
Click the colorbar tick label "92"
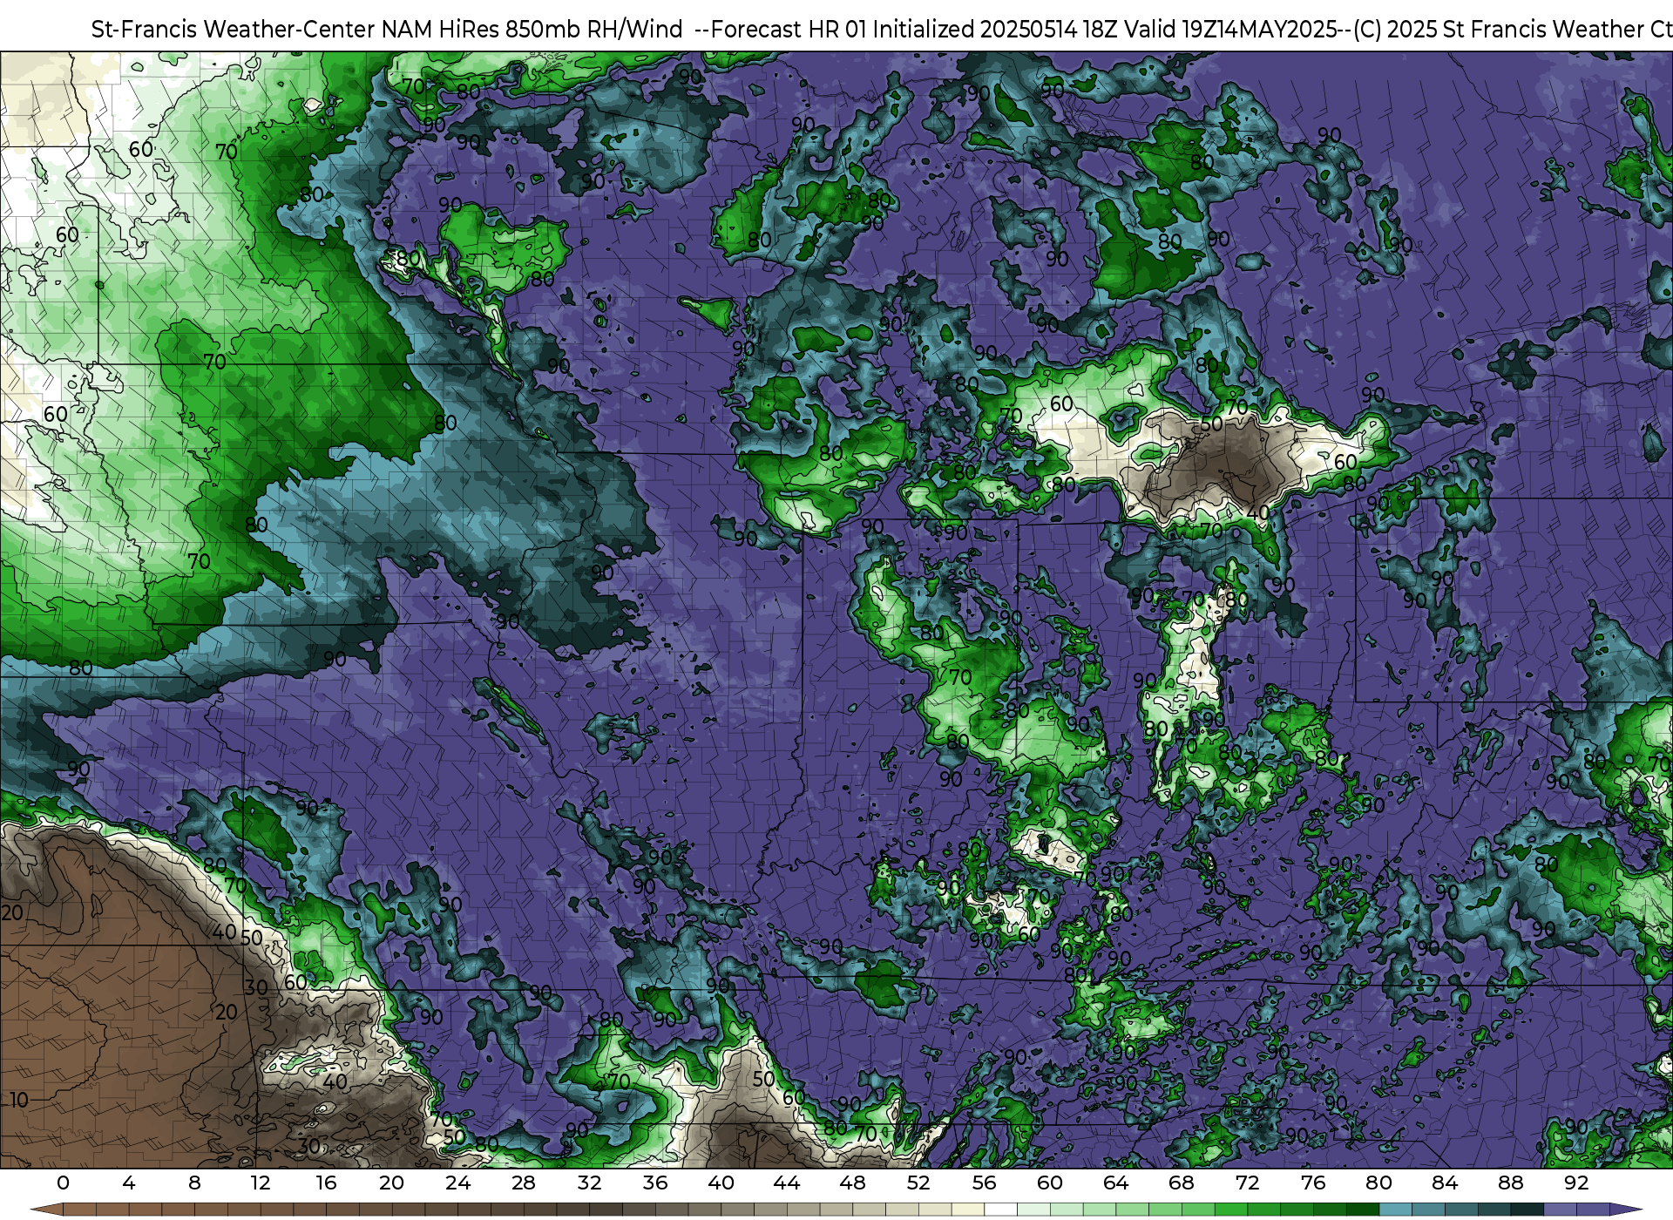click(1576, 1183)
